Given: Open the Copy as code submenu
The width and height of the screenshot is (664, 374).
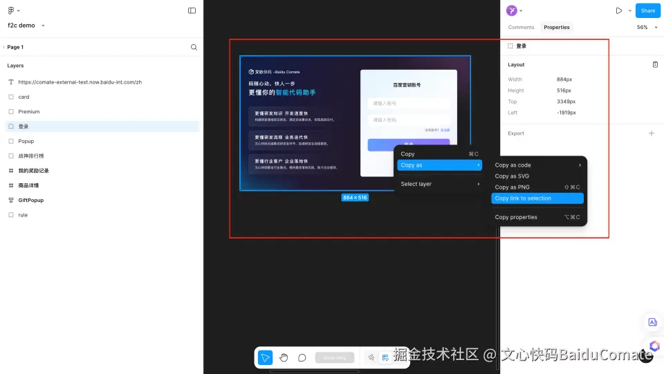Looking at the screenshot, I should tap(537, 165).
